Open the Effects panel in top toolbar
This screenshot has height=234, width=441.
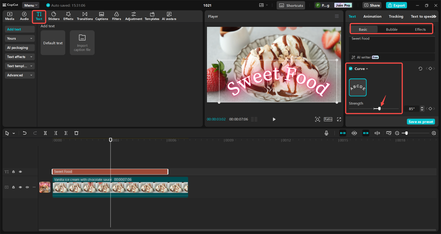68,16
